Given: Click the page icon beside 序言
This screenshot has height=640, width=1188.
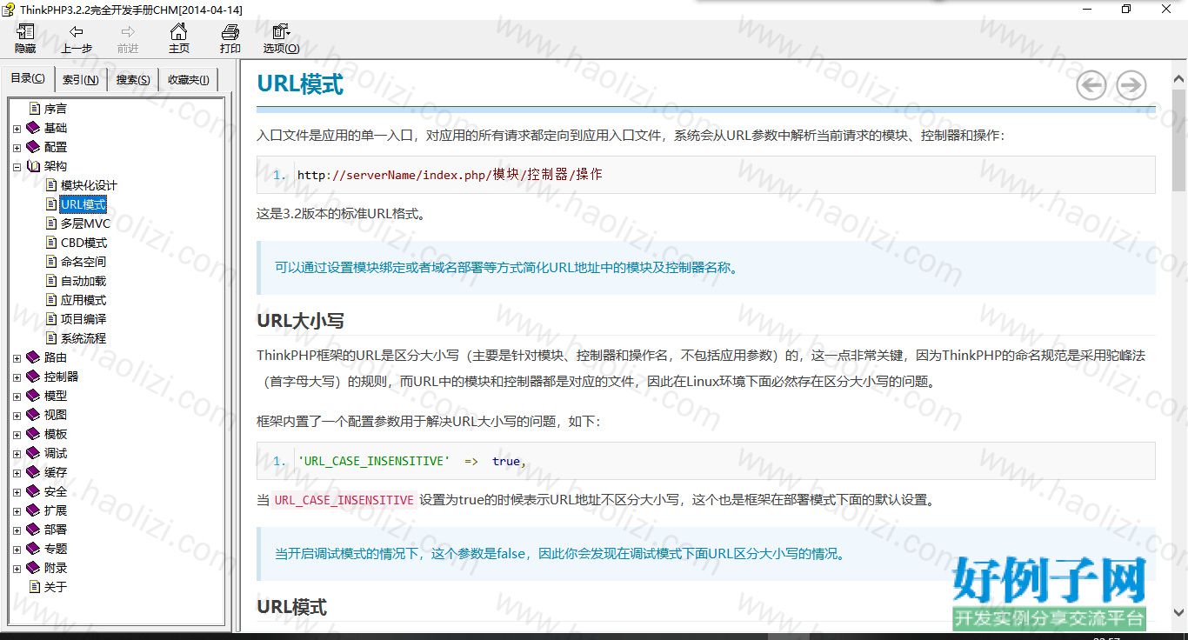Looking at the screenshot, I should coord(35,109).
